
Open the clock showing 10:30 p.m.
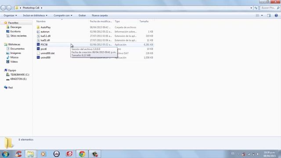point(269,154)
